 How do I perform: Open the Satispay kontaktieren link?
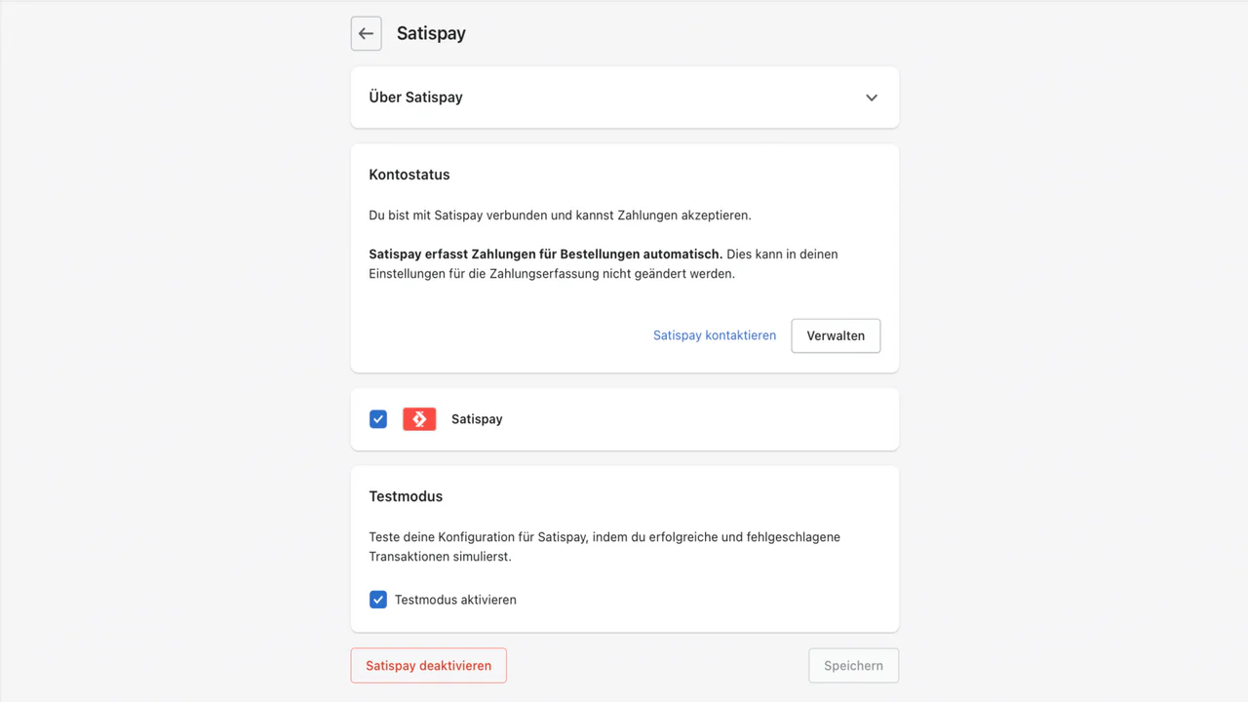click(x=715, y=335)
